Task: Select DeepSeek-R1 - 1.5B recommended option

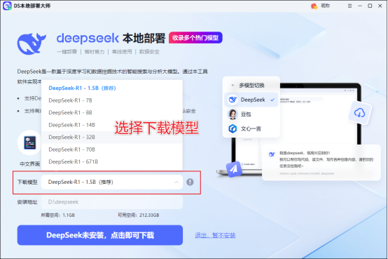Action: coord(112,88)
